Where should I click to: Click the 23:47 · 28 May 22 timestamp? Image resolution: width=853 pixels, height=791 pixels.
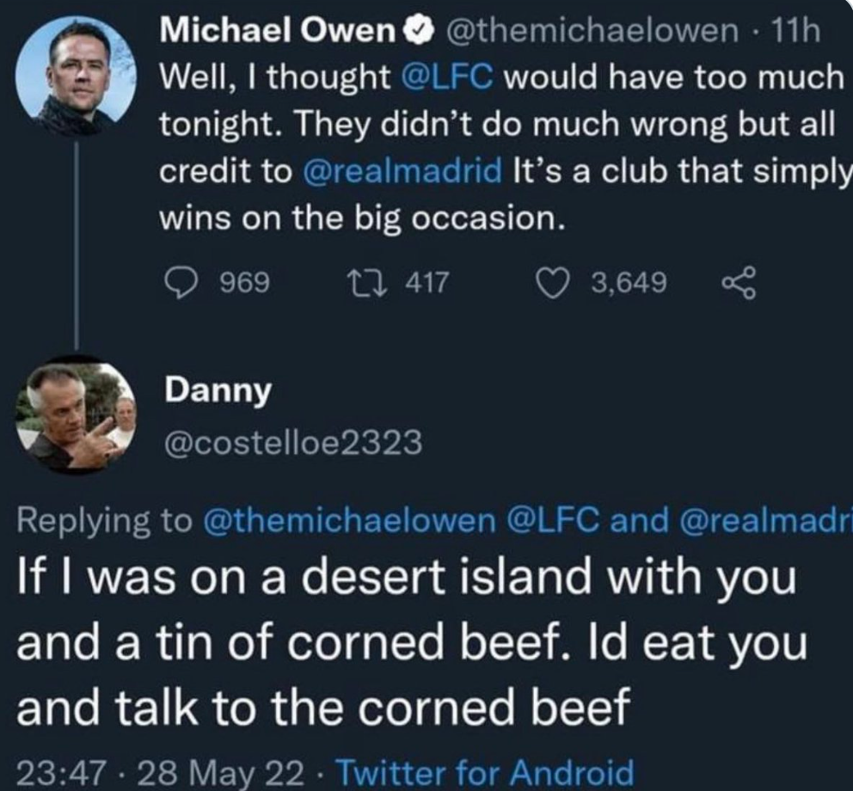coord(159,770)
